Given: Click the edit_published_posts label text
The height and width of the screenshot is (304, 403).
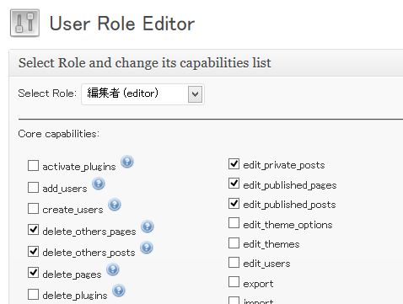Looking at the screenshot, I should 289,205.
